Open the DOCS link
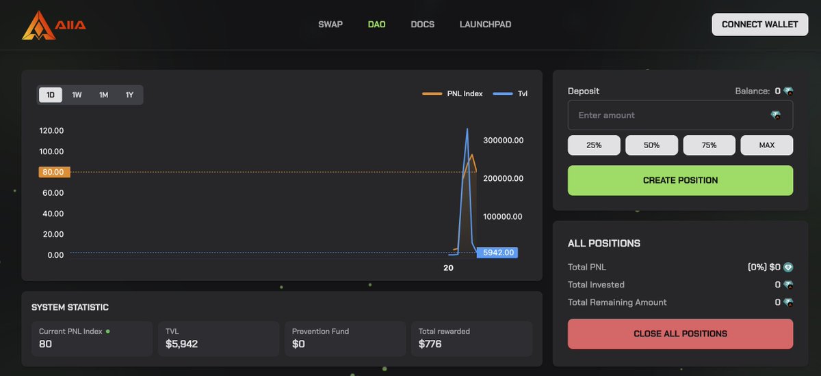This screenshot has height=376, width=821. coord(423,25)
